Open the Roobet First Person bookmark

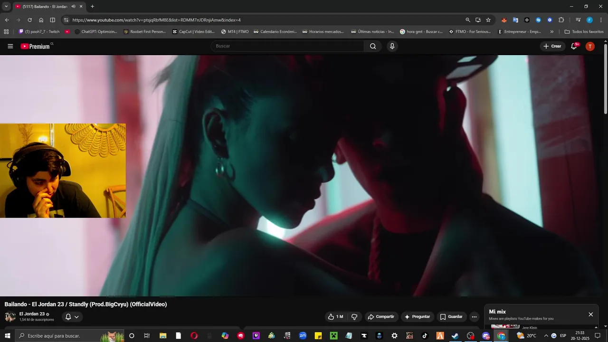click(144, 32)
